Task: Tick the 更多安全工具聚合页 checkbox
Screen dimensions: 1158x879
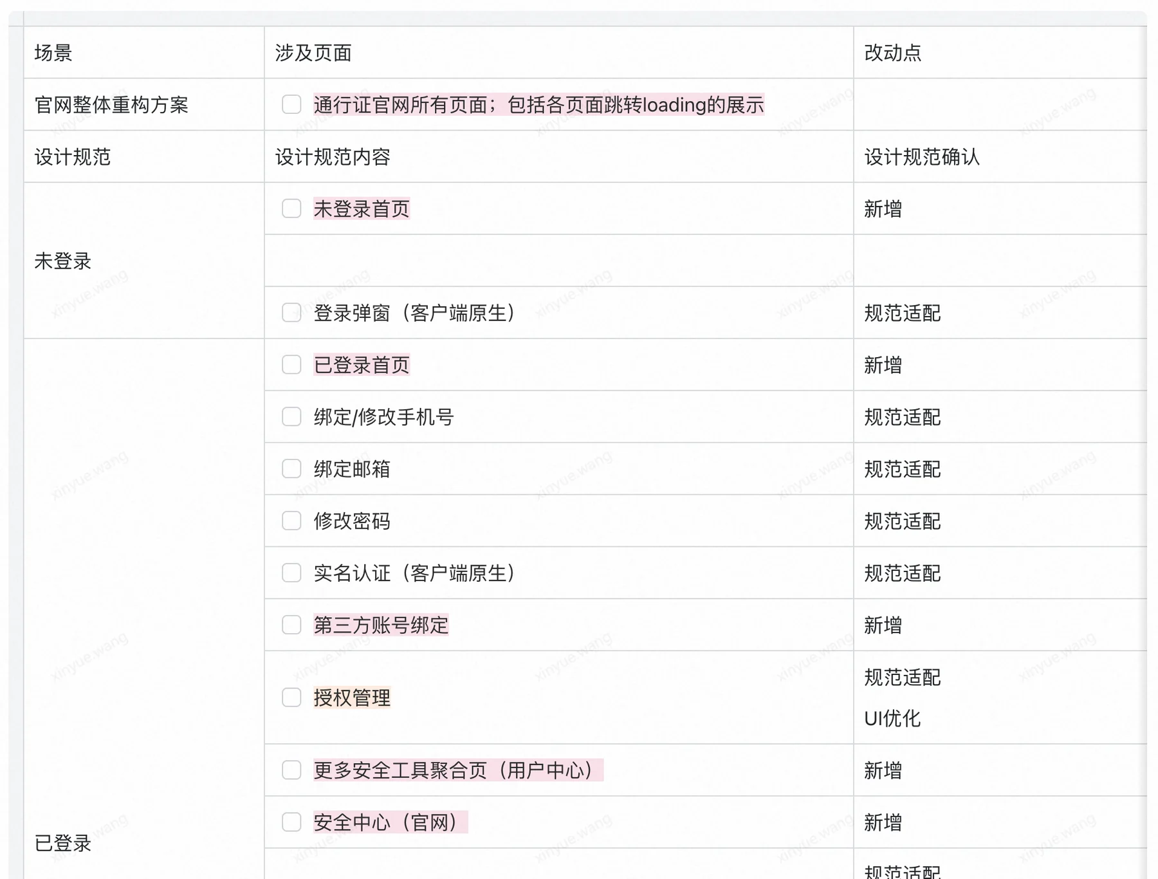Action: [x=291, y=770]
